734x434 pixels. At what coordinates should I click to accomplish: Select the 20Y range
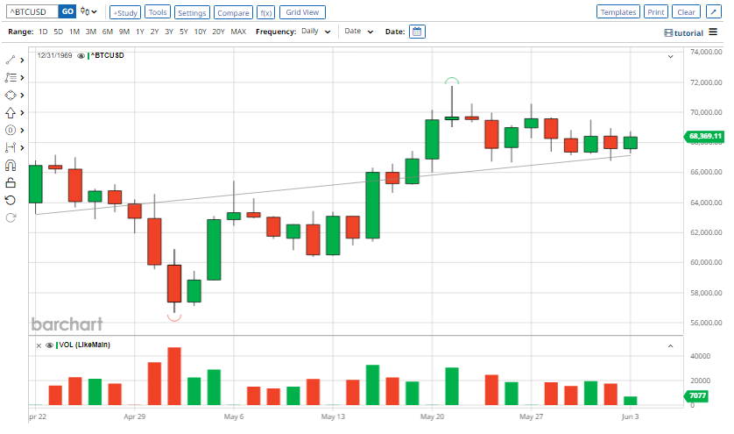[219, 32]
